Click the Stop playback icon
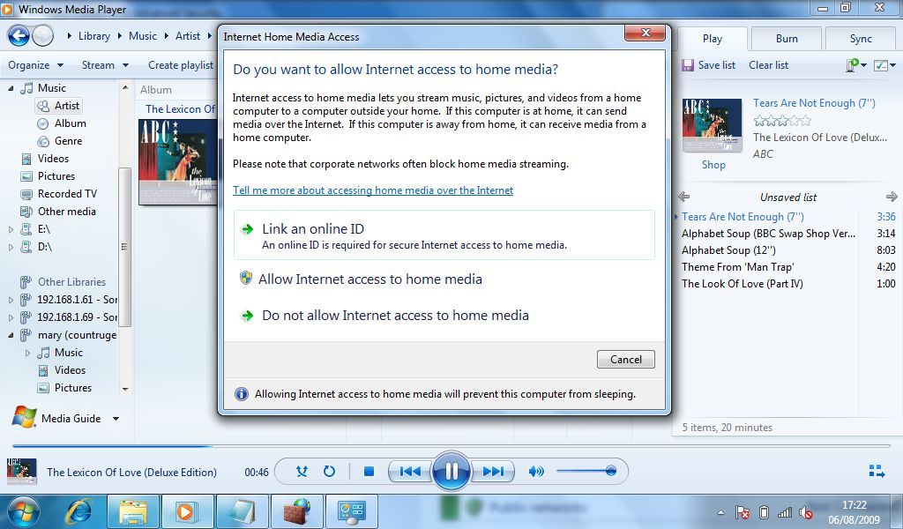The height and width of the screenshot is (529, 903). 369,472
